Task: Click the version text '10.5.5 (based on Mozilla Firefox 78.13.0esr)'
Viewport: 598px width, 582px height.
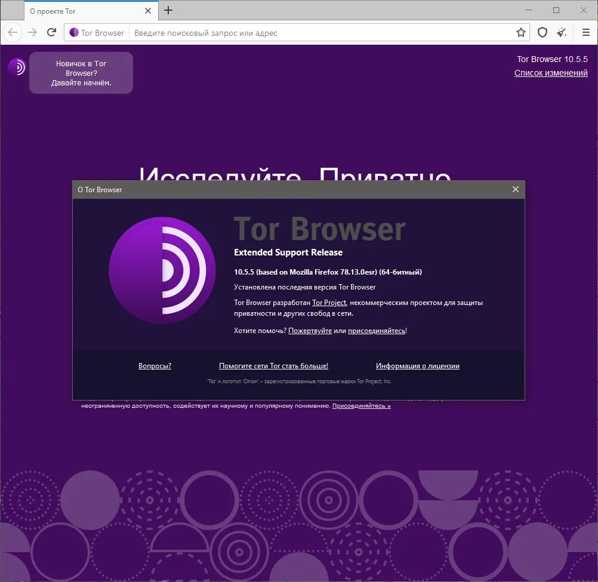Action: [x=306, y=272]
